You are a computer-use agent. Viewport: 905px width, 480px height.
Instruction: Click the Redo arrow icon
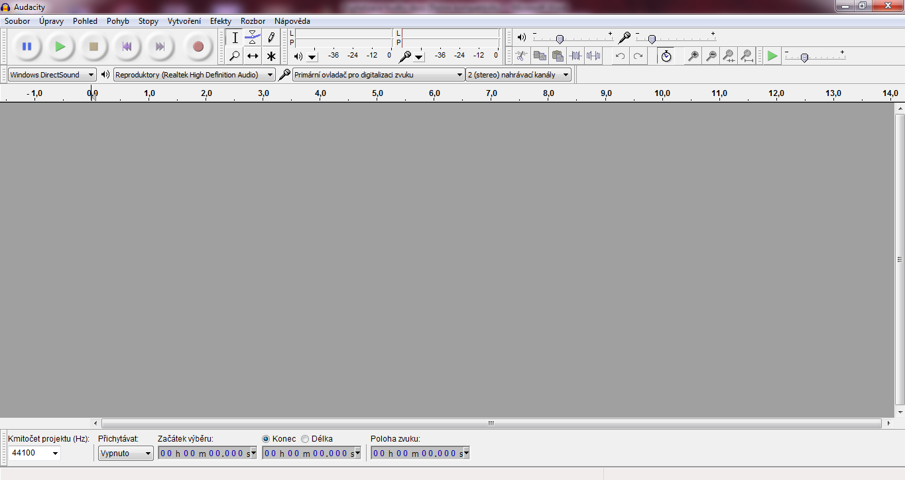[638, 56]
